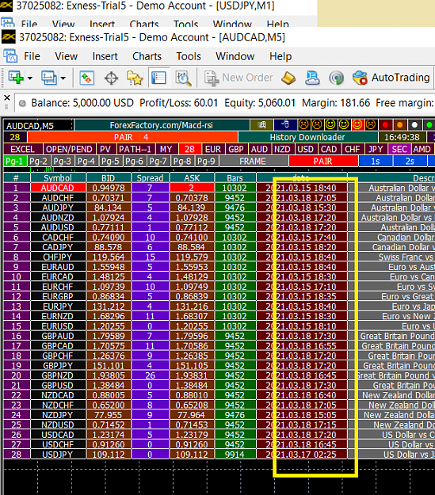Click the gray FRAME button
Image resolution: width=435 pixels, height=495 pixels.
coord(253,162)
